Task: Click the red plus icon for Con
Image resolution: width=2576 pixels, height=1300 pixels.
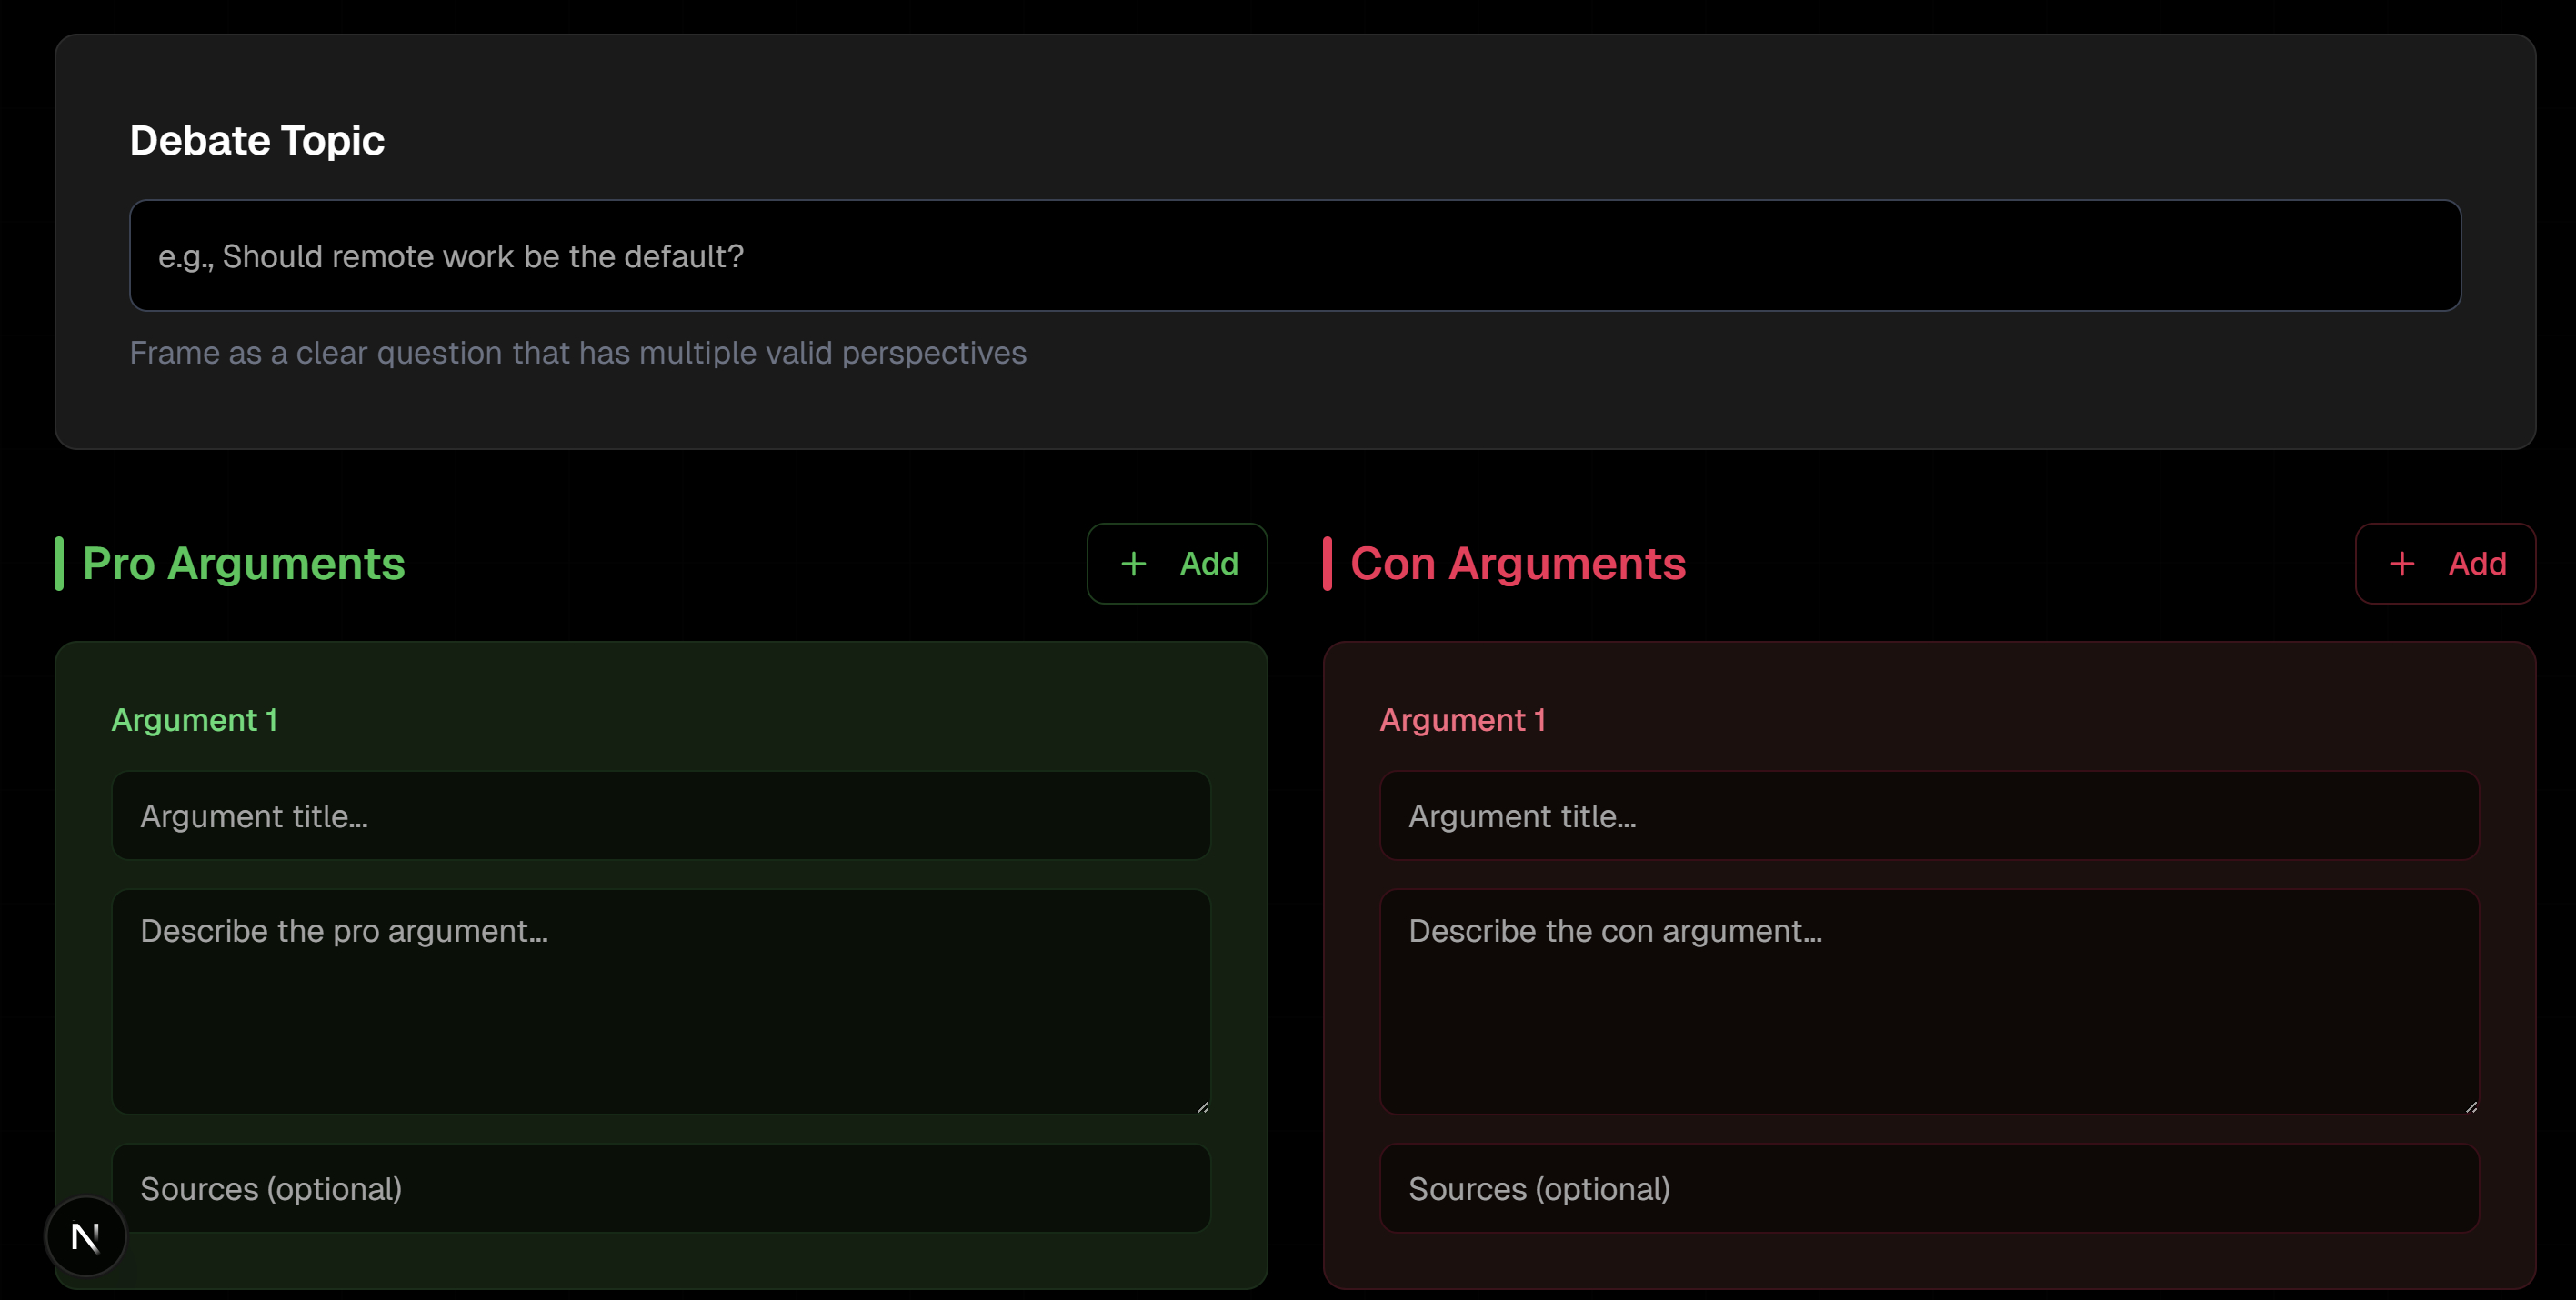Action: [2401, 564]
